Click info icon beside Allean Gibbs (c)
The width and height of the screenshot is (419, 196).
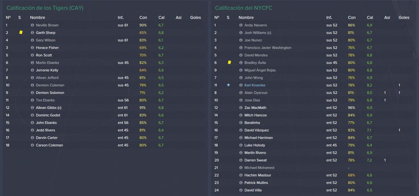click(32, 108)
